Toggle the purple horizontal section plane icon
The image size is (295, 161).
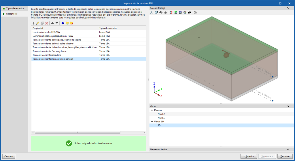pos(180,12)
